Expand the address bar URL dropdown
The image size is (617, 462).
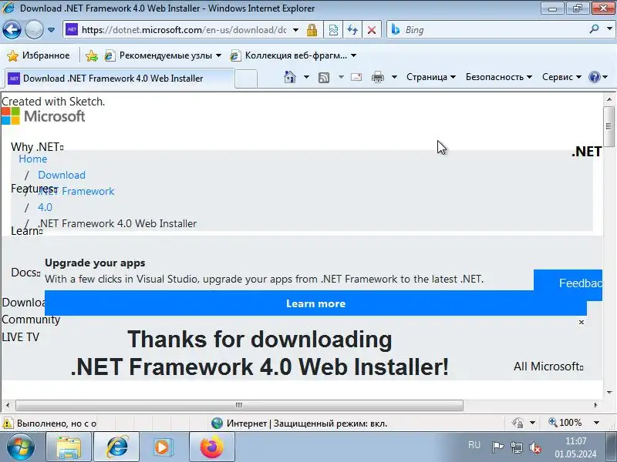click(x=296, y=30)
